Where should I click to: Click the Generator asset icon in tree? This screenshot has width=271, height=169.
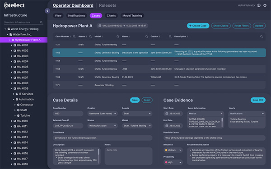[x=18, y=105]
